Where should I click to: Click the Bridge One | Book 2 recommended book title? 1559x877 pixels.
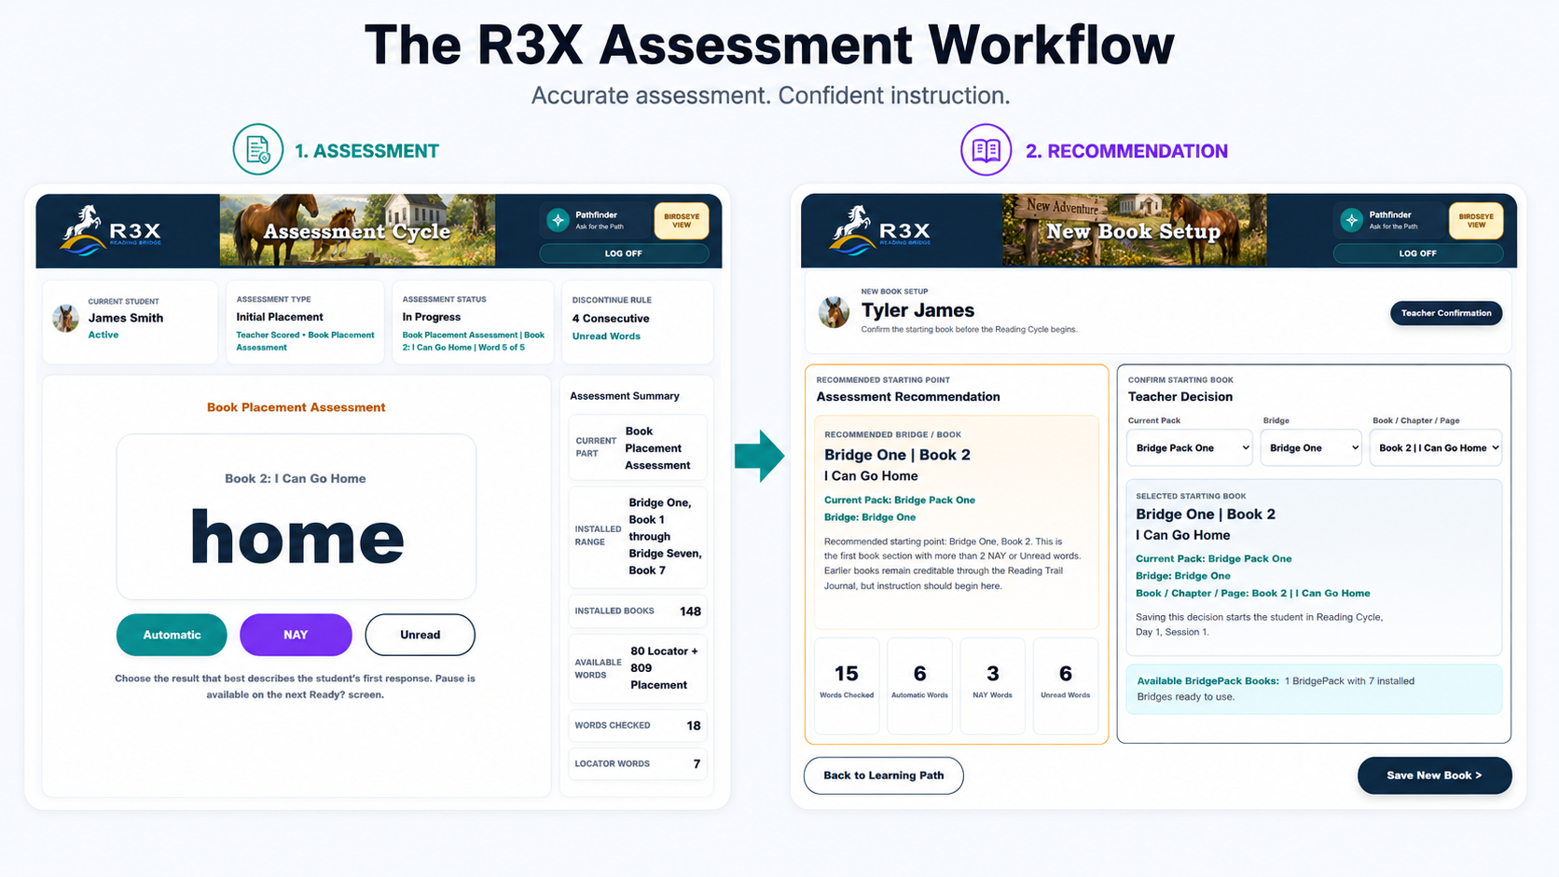pyautogui.click(x=897, y=455)
